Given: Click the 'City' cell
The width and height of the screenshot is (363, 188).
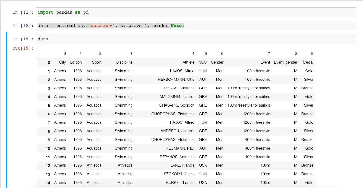Looking at the screenshot, I should click(x=63, y=62).
